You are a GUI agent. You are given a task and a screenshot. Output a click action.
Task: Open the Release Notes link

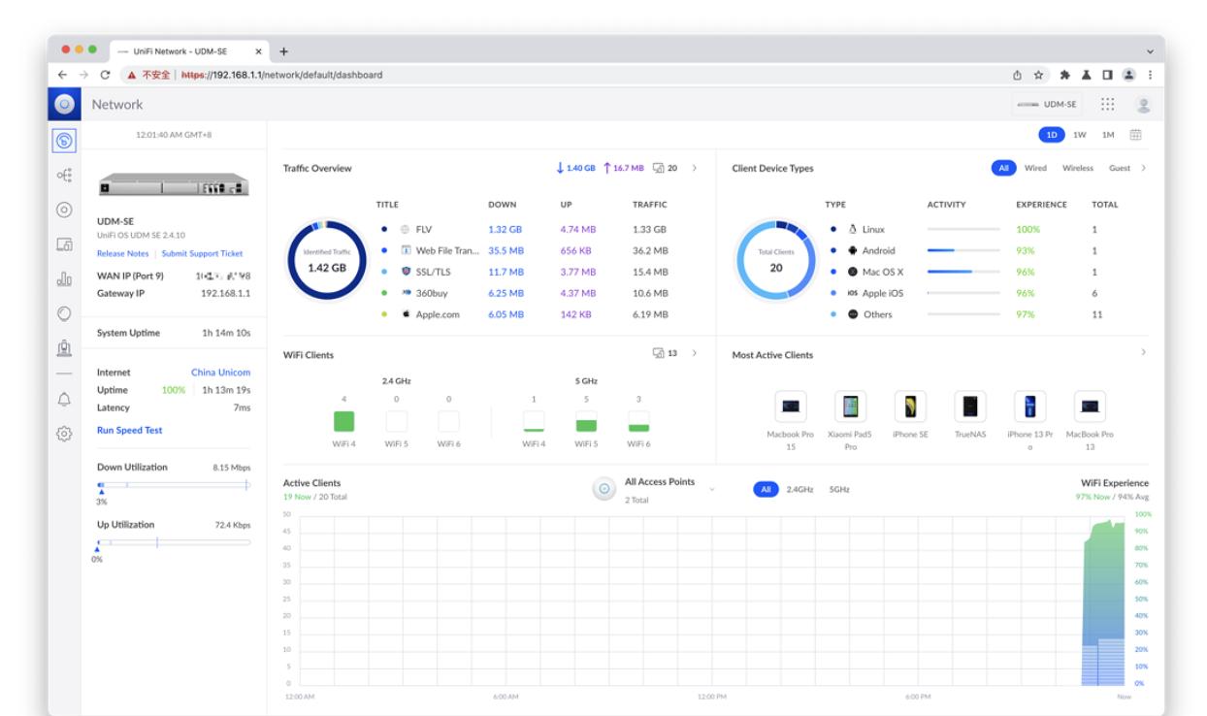pos(122,253)
